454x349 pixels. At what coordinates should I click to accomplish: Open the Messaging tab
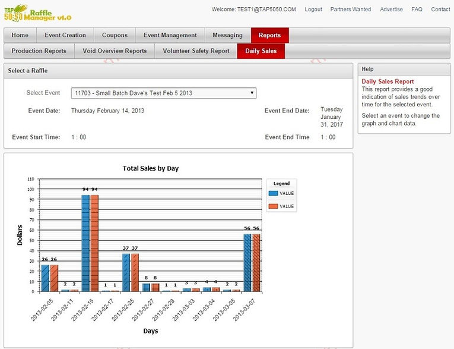click(227, 35)
